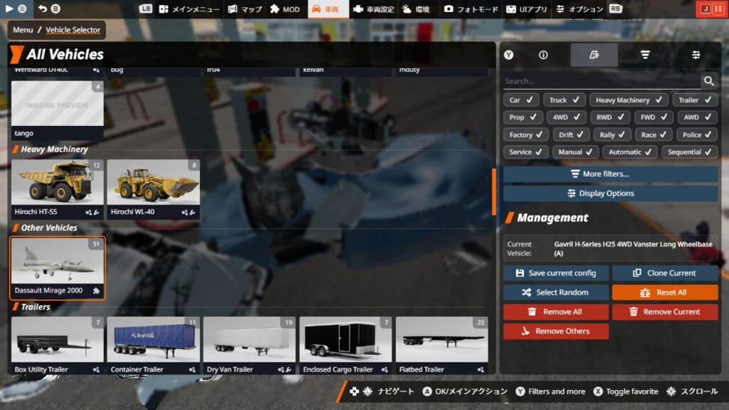Viewport: 729px width, 410px height.
Task: Click Save current config button
Action: pyautogui.click(x=555, y=273)
